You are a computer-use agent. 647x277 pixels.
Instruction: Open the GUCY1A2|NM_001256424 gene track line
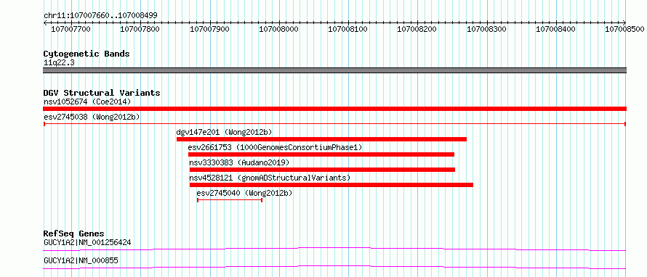334,249
